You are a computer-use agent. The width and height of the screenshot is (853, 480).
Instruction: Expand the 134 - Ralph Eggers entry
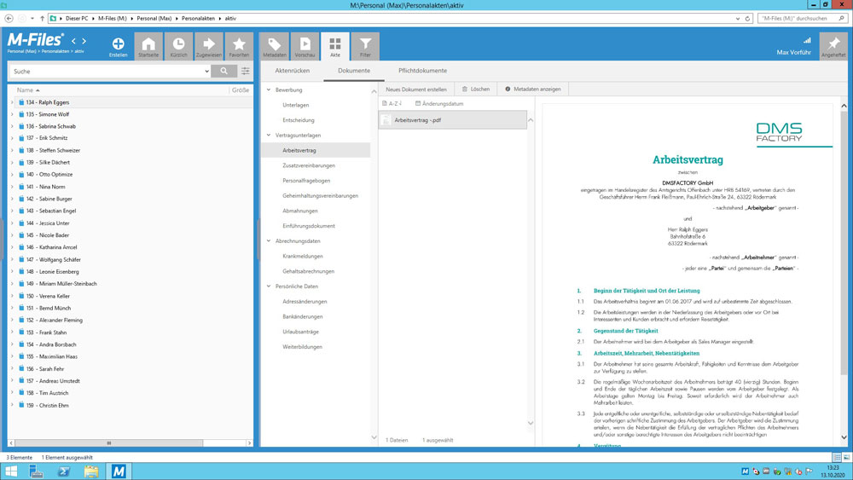coord(12,102)
